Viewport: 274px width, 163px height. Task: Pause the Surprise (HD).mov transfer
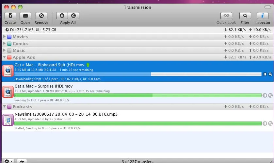click(x=265, y=95)
